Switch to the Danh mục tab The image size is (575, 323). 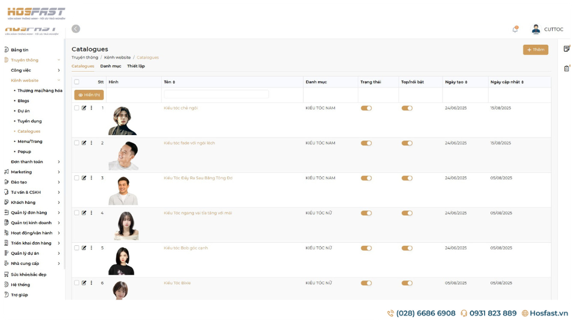pos(110,66)
